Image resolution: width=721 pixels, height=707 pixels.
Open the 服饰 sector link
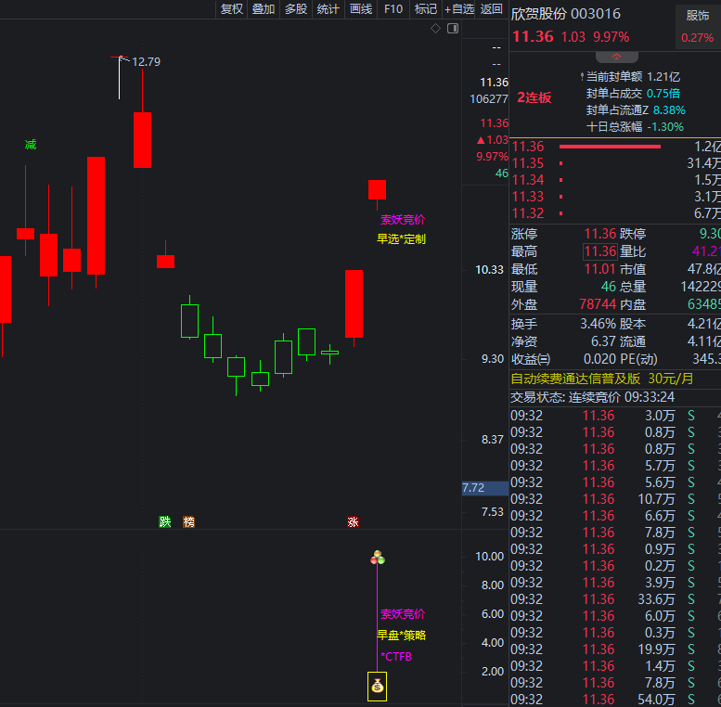698,15
